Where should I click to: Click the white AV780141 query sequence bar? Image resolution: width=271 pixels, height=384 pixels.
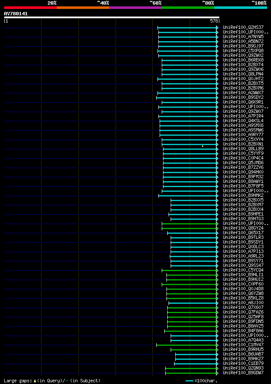click(112, 17)
